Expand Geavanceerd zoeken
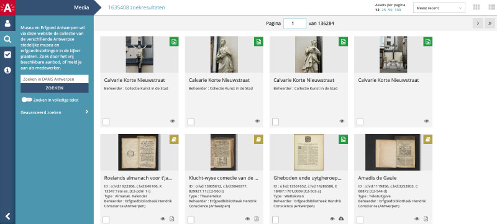Image resolution: width=497 pixels, height=224 pixels. click(x=55, y=112)
